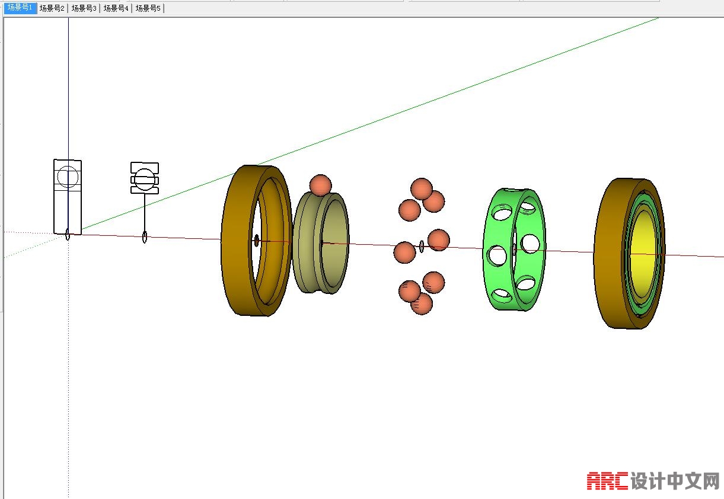Image resolution: width=724 pixels, height=499 pixels.
Task: Activate the 场景号5 scene tab
Action: click(x=148, y=8)
